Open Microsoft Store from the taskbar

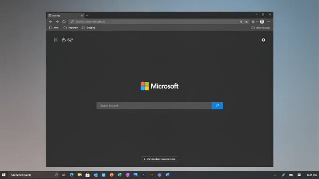click(87, 175)
